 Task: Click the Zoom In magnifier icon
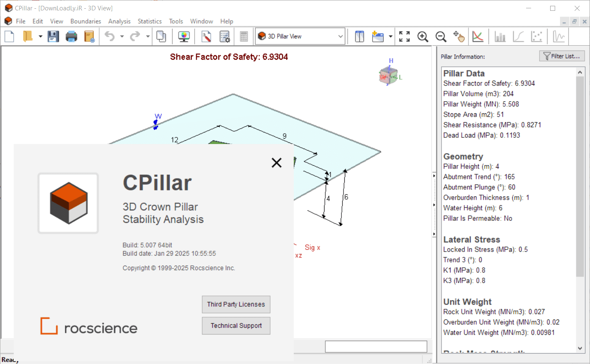pos(423,37)
